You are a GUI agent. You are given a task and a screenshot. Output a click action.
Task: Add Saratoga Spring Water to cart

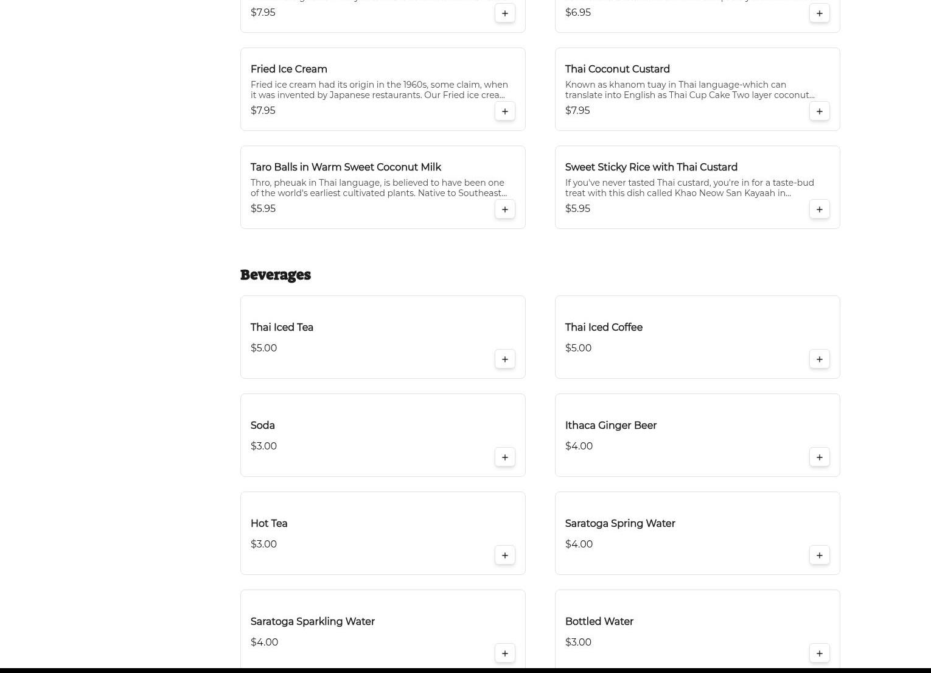(x=819, y=555)
